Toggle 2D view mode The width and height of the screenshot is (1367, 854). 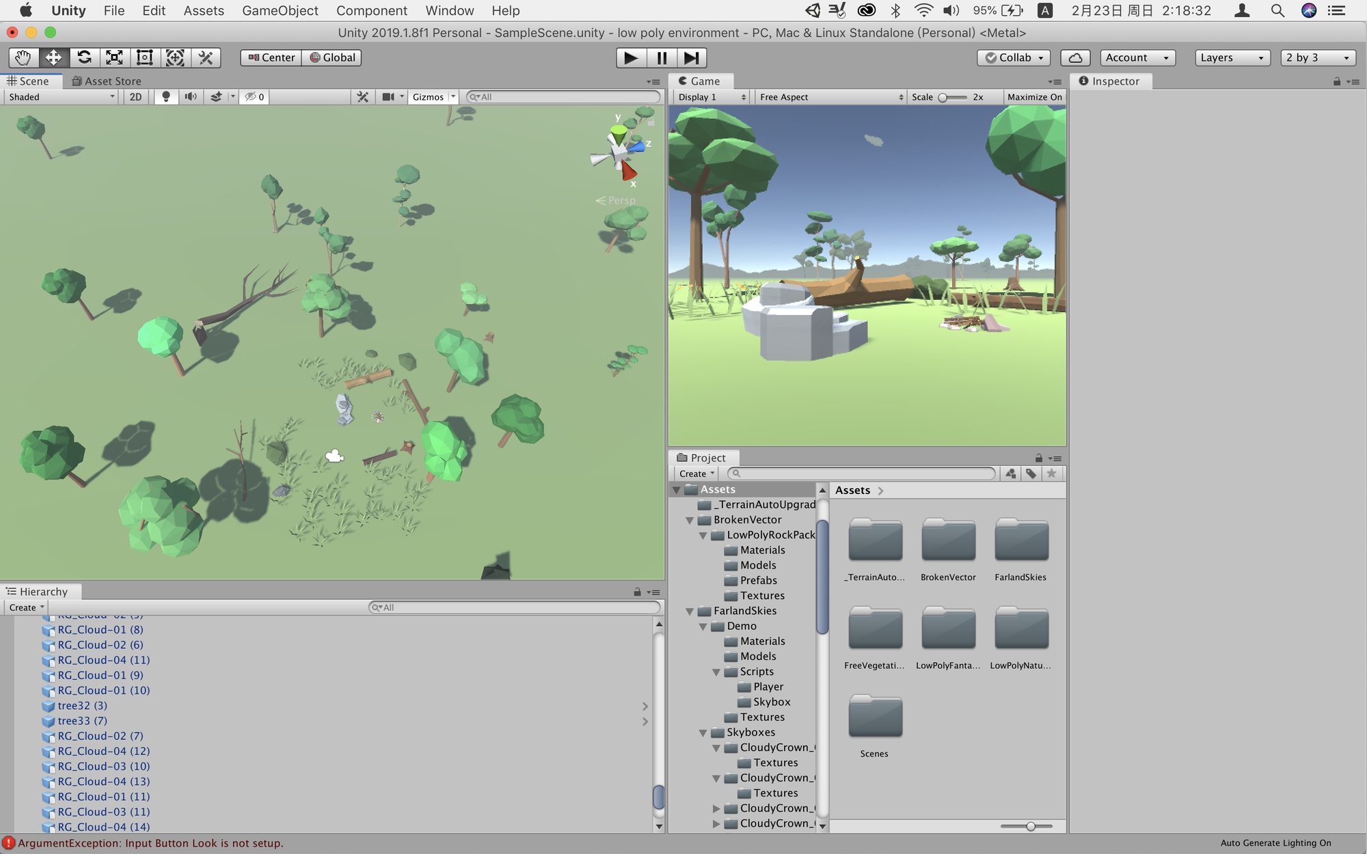tap(135, 97)
